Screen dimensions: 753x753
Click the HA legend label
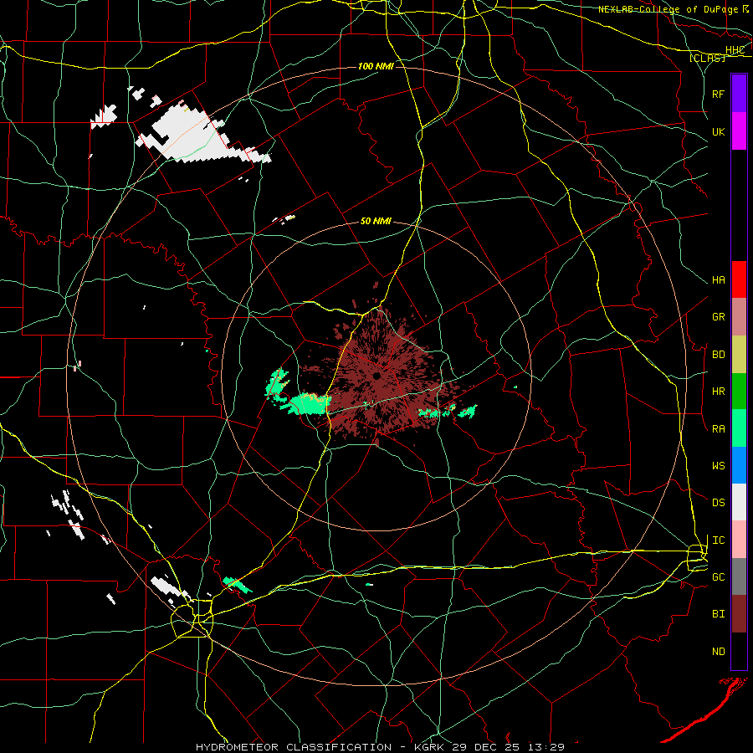(x=719, y=280)
